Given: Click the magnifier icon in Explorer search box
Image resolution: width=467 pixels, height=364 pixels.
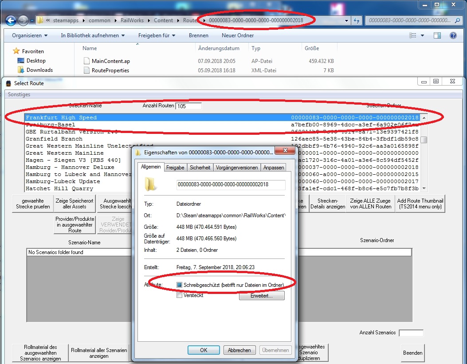Looking at the screenshot, I should 458,20.
